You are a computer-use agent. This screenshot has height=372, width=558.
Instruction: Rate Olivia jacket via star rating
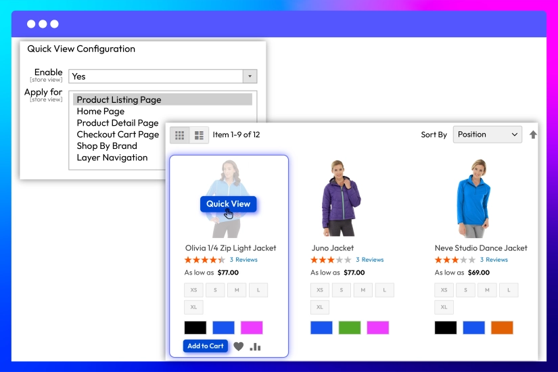click(x=205, y=260)
